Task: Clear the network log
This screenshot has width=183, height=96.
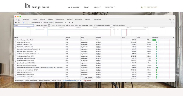Action: (19, 22)
